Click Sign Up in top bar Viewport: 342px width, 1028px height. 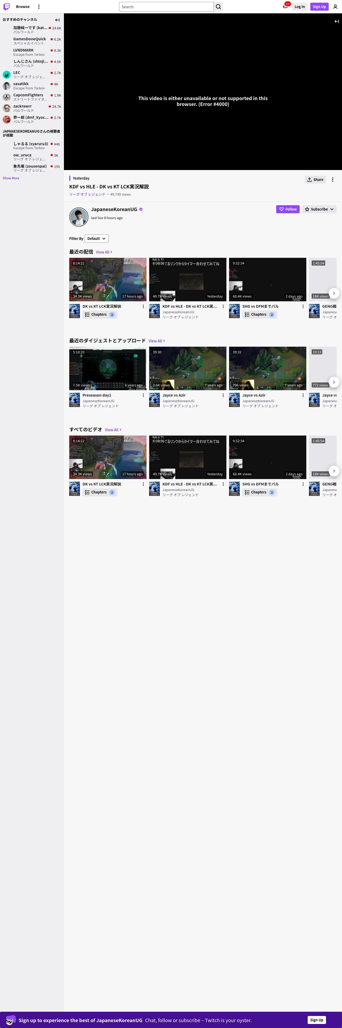tap(319, 7)
